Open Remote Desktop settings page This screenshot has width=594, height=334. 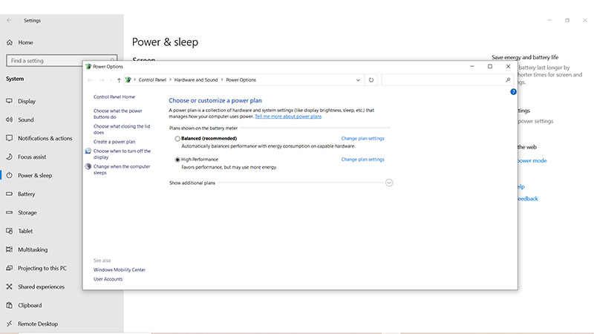(38, 324)
